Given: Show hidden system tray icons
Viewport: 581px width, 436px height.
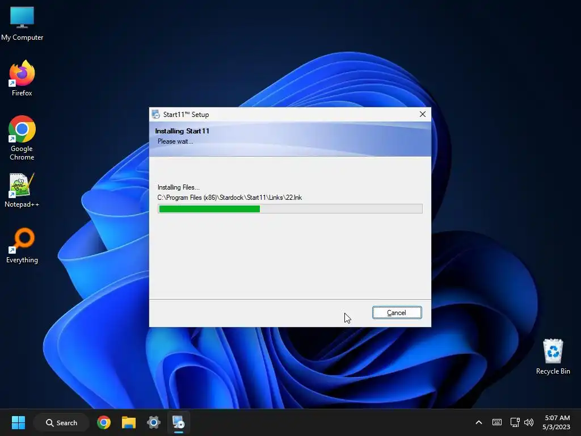Looking at the screenshot, I should pos(479,422).
